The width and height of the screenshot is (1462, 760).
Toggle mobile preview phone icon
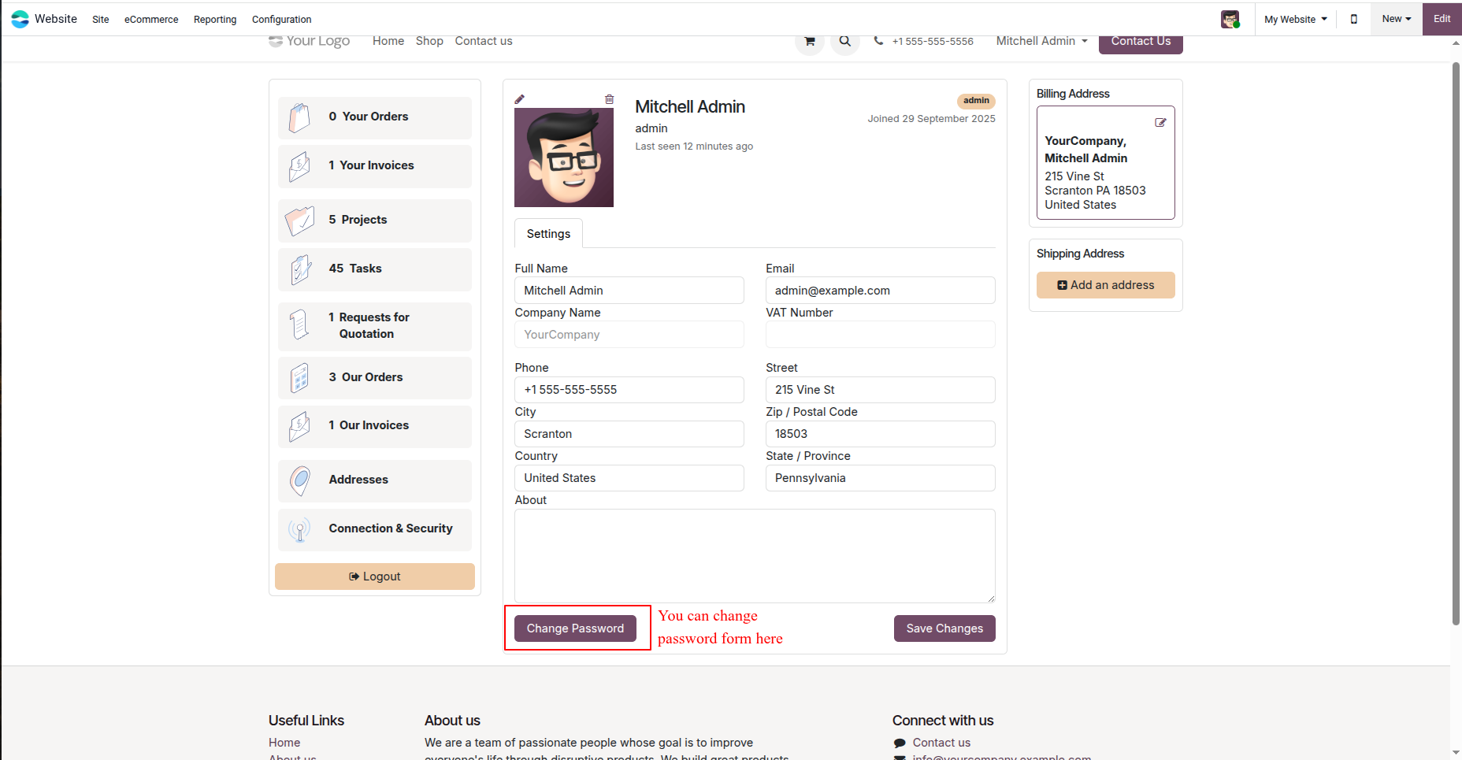tap(1354, 19)
